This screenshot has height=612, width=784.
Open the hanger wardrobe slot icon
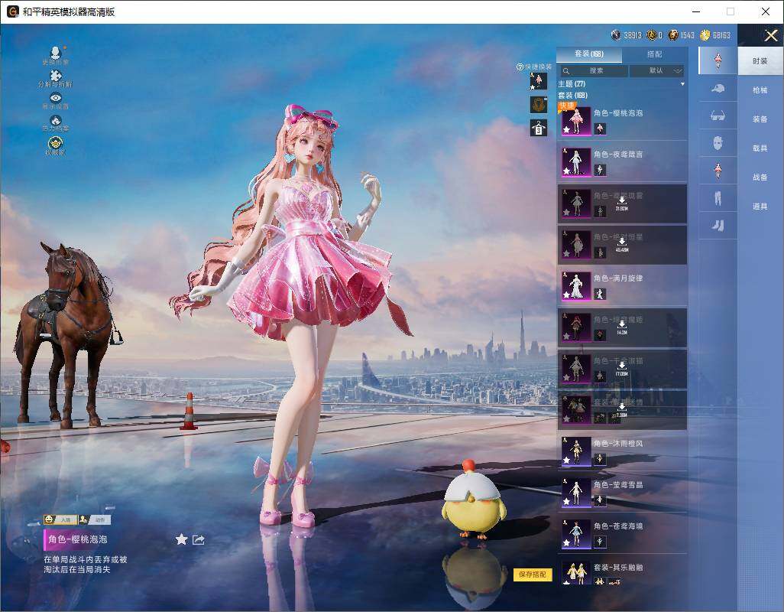(539, 128)
